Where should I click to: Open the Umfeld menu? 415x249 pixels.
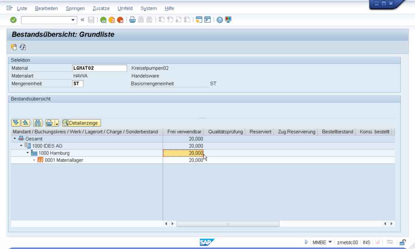pos(125,9)
